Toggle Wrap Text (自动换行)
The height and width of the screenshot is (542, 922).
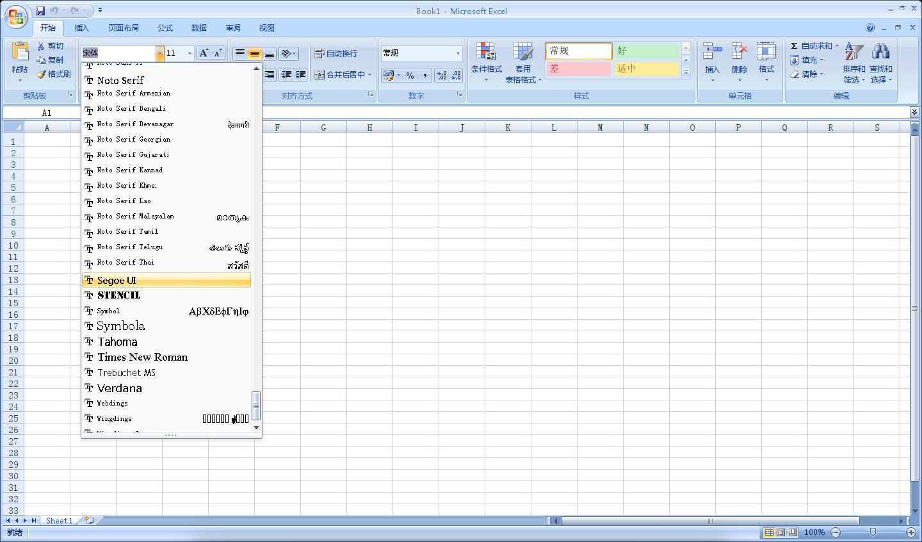[x=336, y=53]
